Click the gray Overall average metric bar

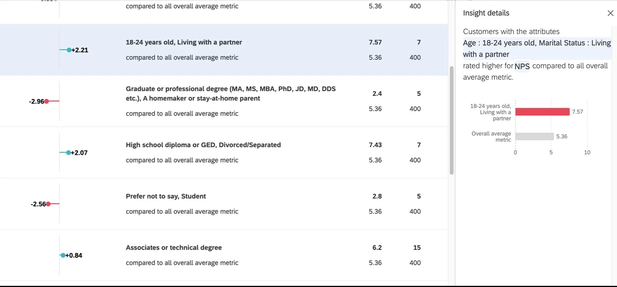pos(535,136)
